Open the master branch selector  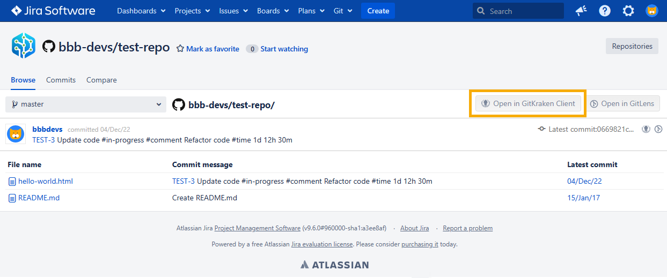coord(86,104)
